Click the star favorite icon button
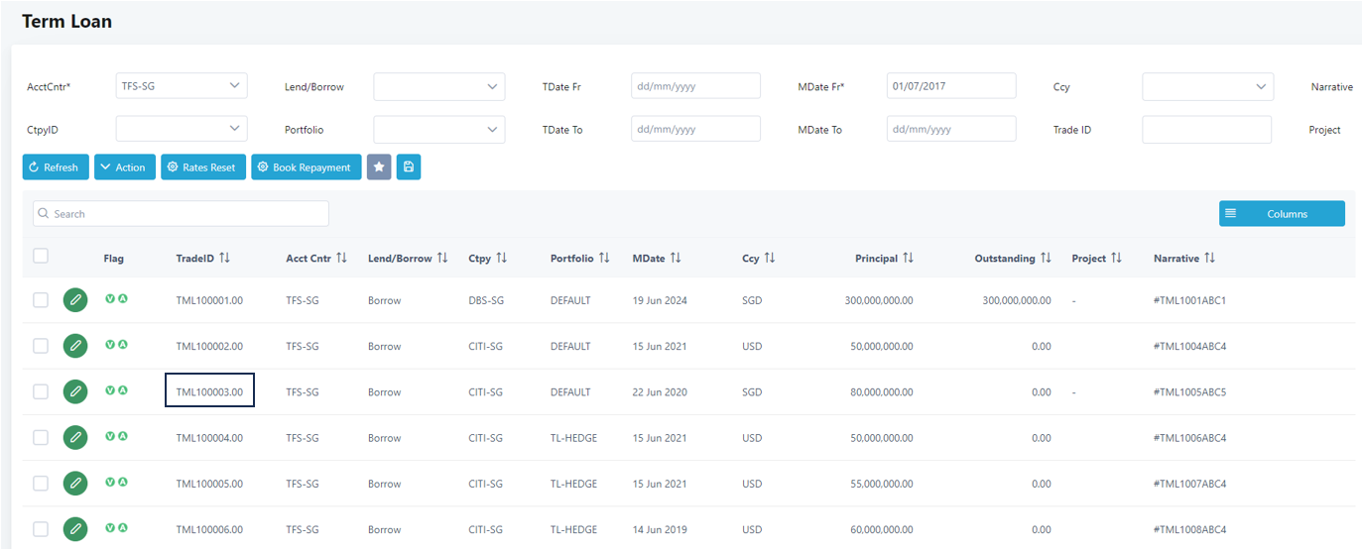 click(379, 167)
